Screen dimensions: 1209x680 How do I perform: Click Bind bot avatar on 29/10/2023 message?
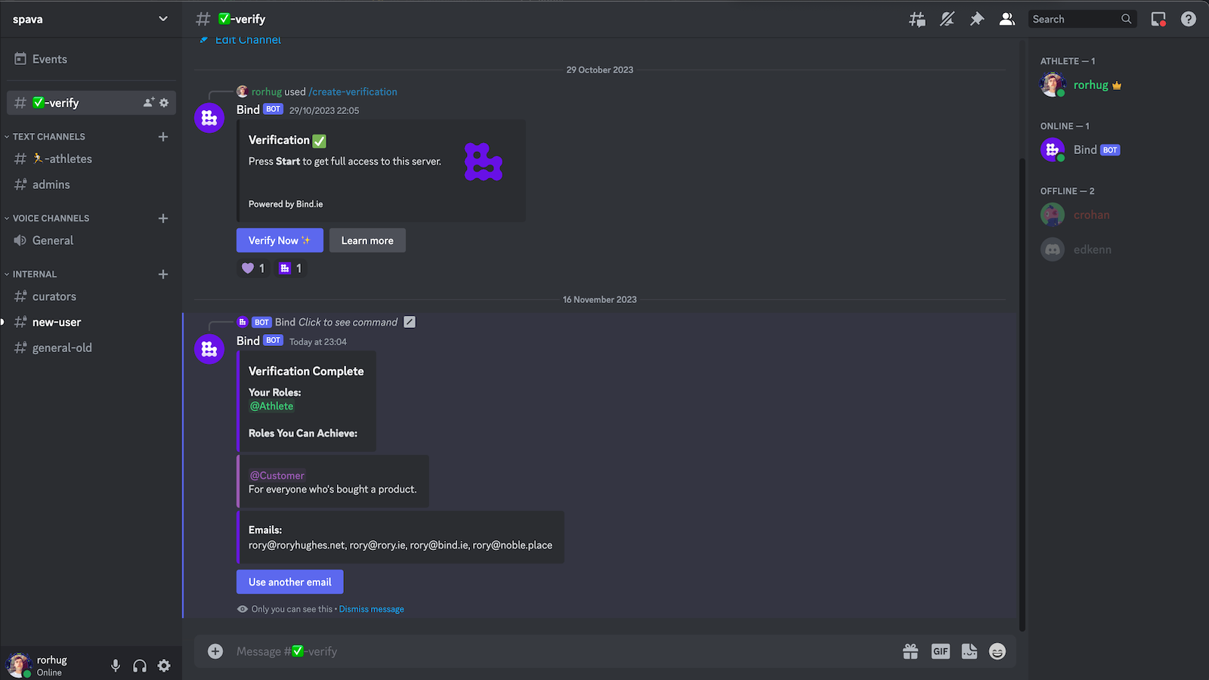[209, 118]
